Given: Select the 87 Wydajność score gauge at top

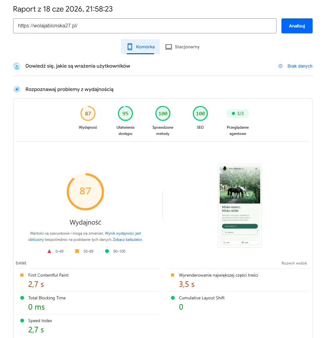Looking at the screenshot, I should tap(88, 113).
